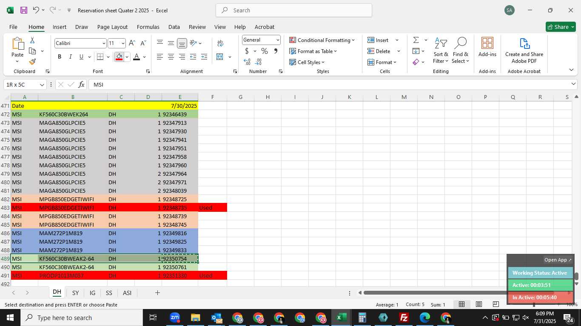
Task: Switch to the Data tab
Action: [174, 27]
